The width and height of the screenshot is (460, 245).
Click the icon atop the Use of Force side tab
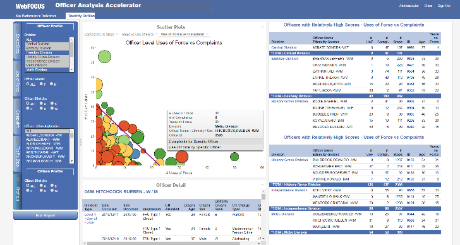17,66
